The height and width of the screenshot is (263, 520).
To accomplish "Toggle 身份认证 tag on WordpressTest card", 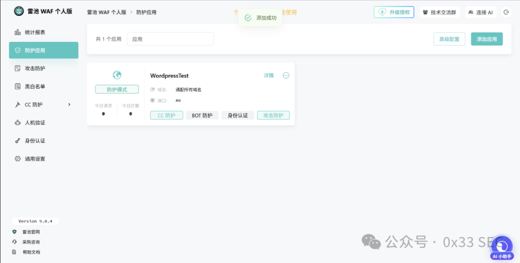I will pyautogui.click(x=238, y=116).
